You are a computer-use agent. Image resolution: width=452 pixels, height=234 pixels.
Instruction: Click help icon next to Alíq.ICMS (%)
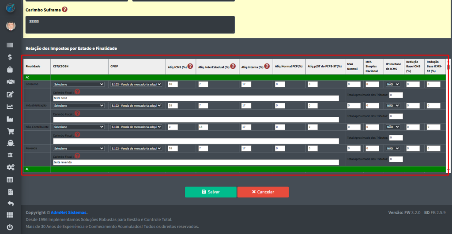(x=190, y=67)
